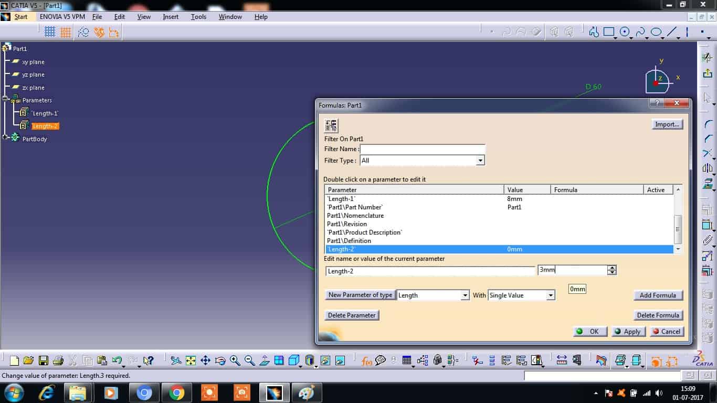Image resolution: width=717 pixels, height=403 pixels.
Task: Click the Normal View icon
Action: coord(265,360)
